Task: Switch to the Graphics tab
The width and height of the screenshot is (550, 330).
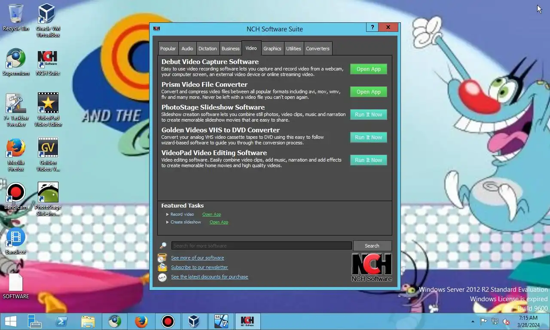Action: (x=272, y=49)
